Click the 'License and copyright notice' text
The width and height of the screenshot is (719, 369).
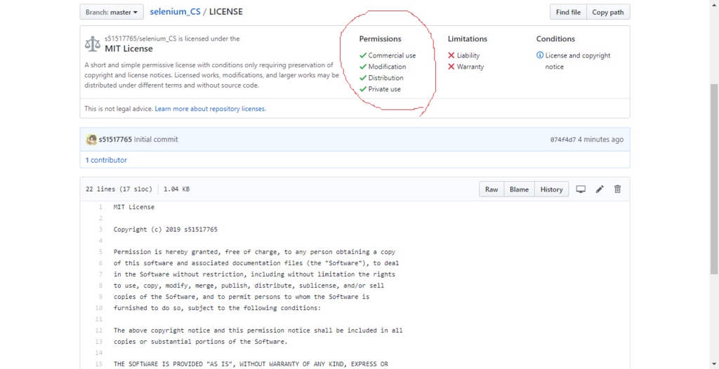(578, 61)
